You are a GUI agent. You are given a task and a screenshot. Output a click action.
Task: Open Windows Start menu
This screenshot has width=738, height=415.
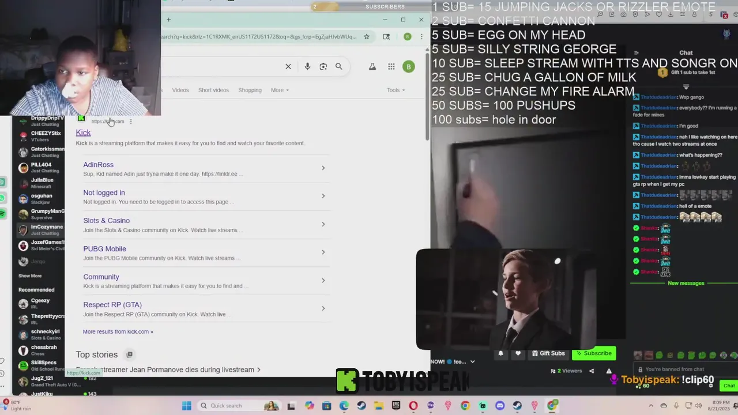[186, 406]
